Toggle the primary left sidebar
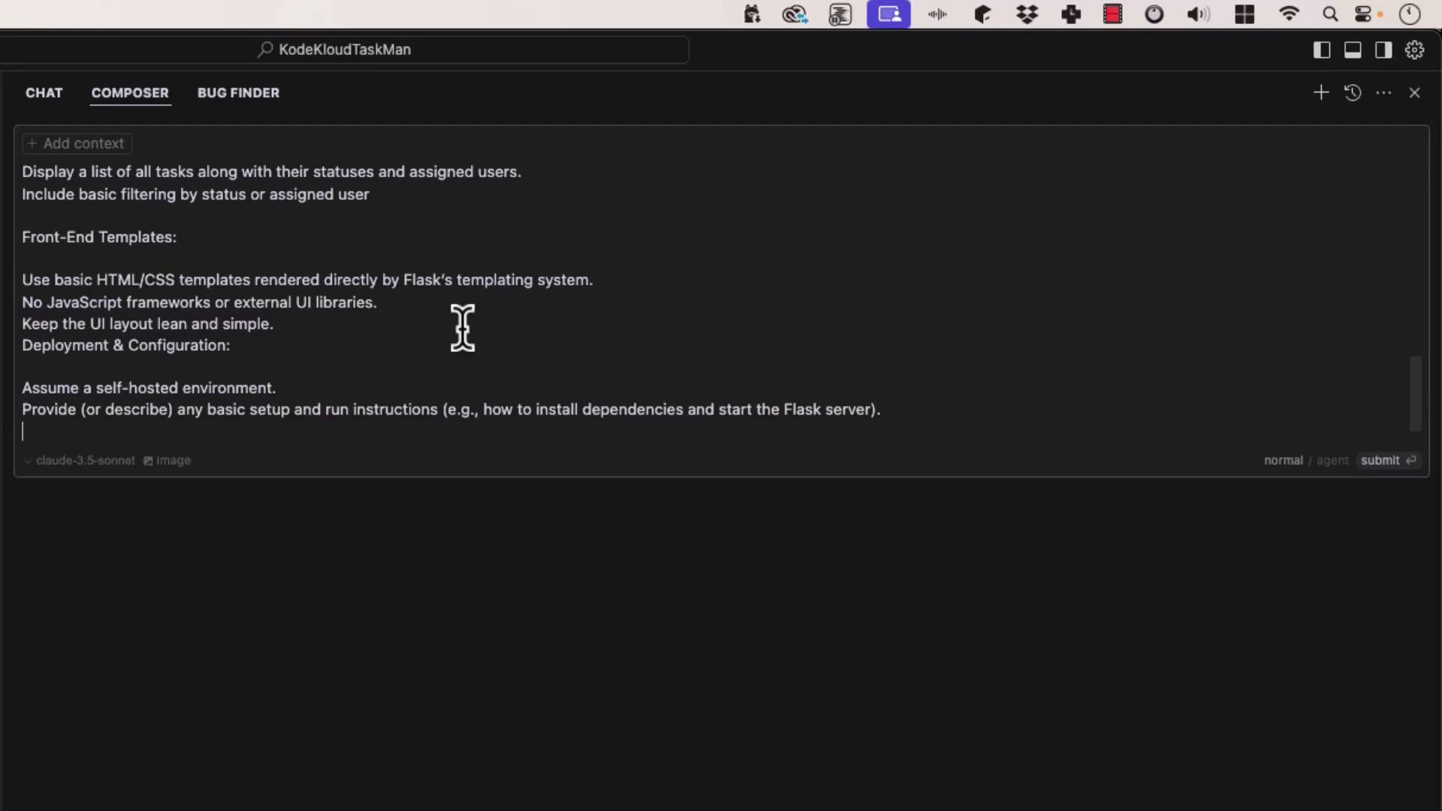 tap(1322, 50)
